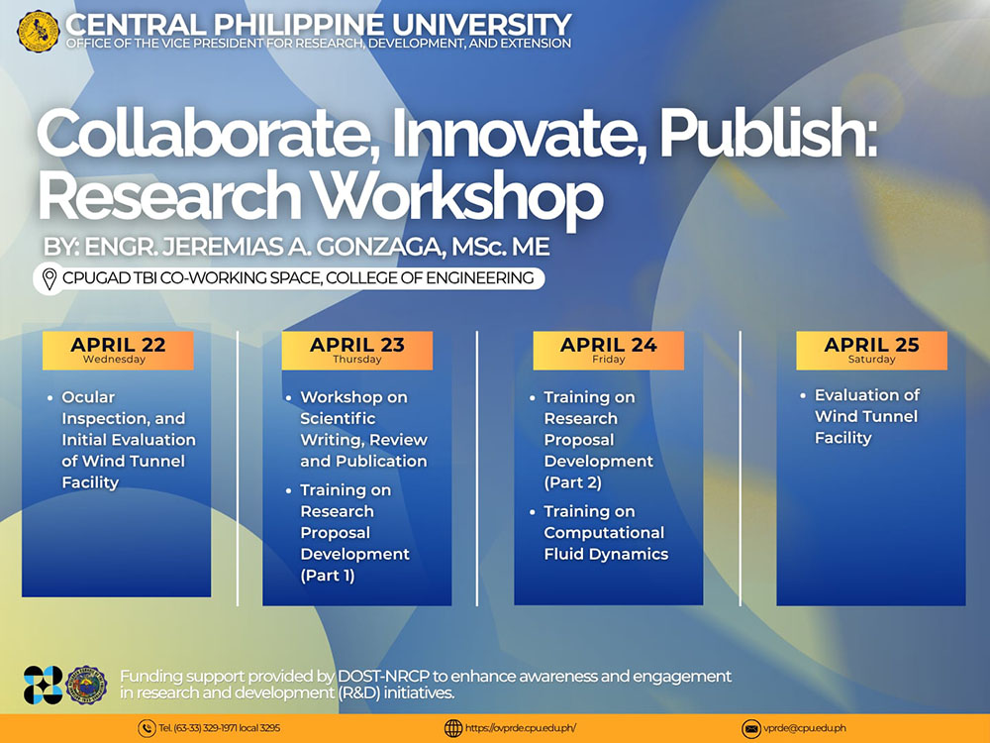Screen dimensions: 990x743
Task: Click the email envelope icon
Action: 751,728
